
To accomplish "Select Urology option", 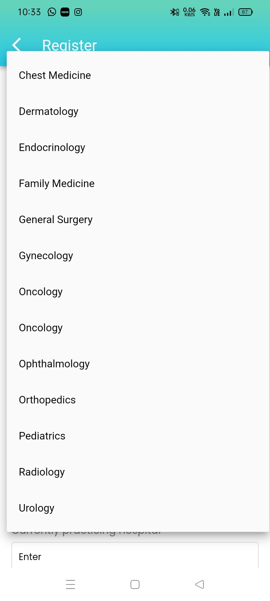I will [37, 508].
